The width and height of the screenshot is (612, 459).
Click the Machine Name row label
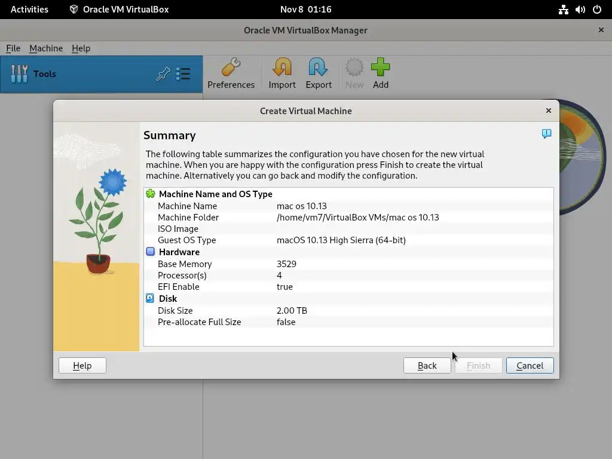click(x=187, y=206)
